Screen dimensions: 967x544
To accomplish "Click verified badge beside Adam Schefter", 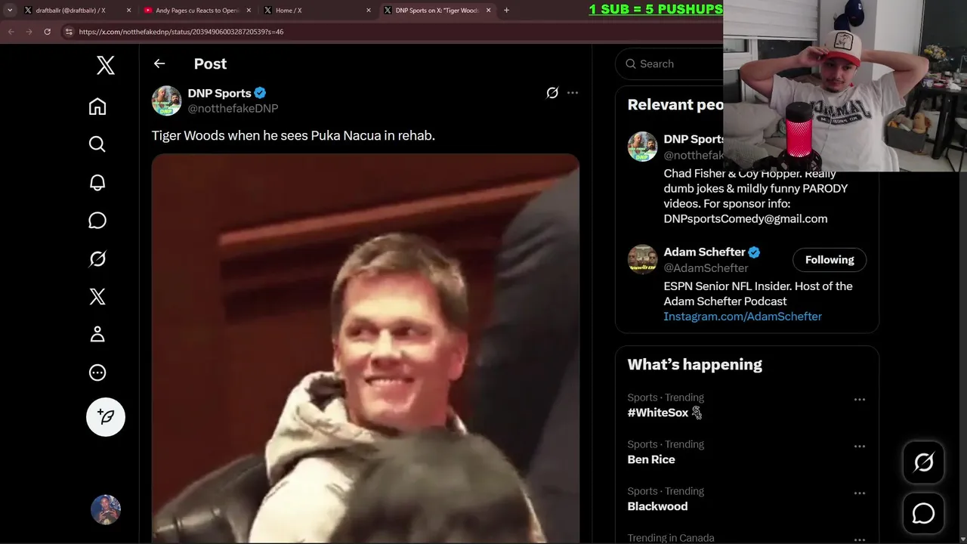I will pos(754,252).
